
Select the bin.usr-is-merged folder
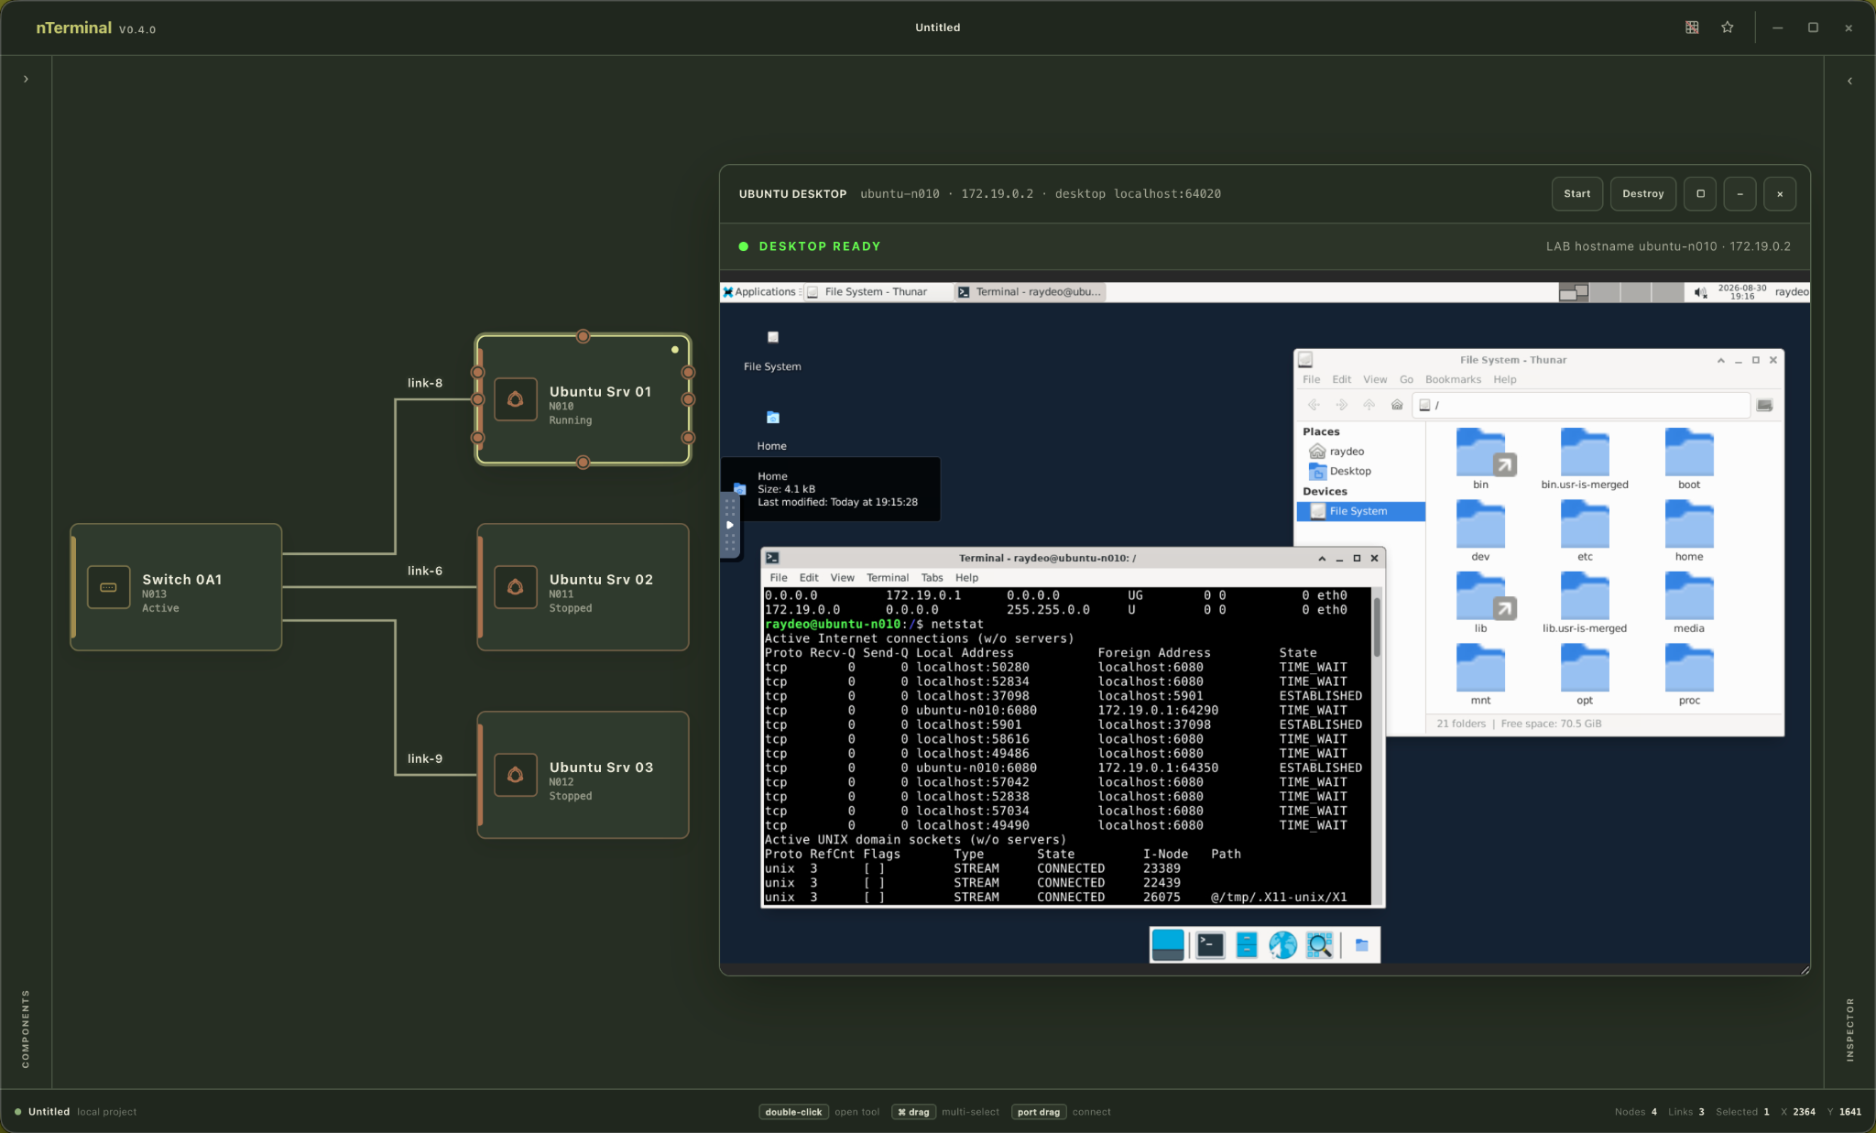tap(1585, 459)
